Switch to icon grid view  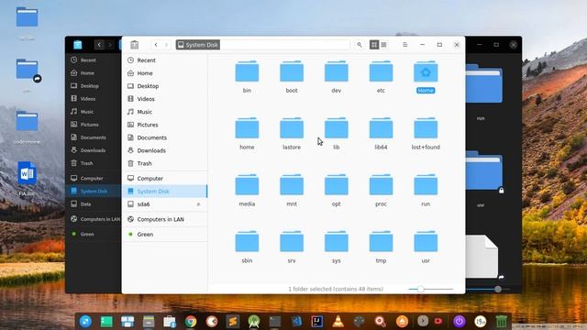(374, 45)
